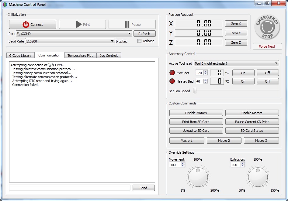Screen dimensions: 288x201
Task: Click the Z position readout display
Action: [199, 43]
